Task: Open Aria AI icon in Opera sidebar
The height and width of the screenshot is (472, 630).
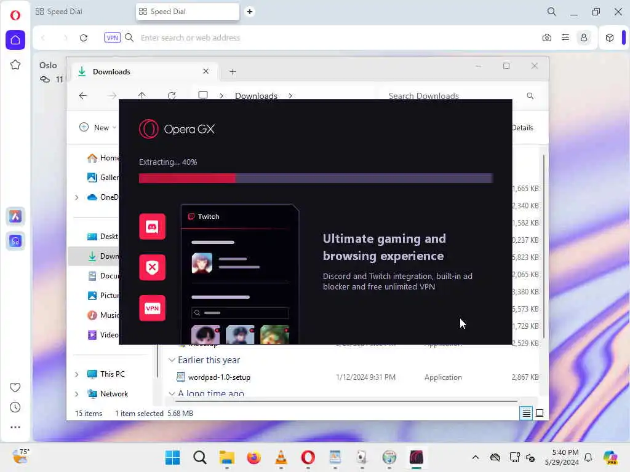Action: pos(15,216)
